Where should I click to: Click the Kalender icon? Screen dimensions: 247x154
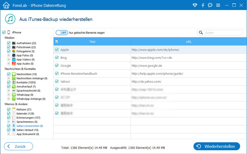(x=14, y=113)
